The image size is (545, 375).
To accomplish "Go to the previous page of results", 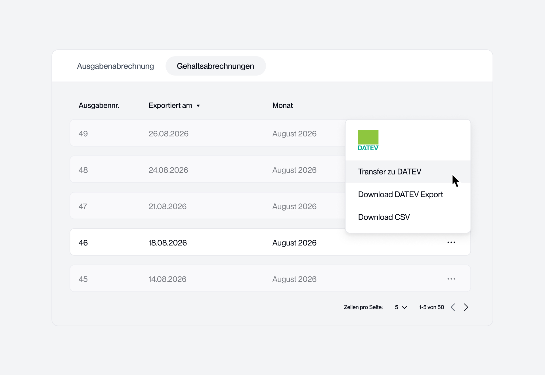I will pos(453,307).
